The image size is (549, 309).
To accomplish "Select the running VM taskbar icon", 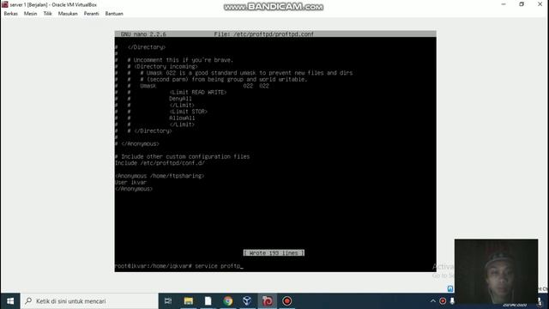I will tap(267, 301).
